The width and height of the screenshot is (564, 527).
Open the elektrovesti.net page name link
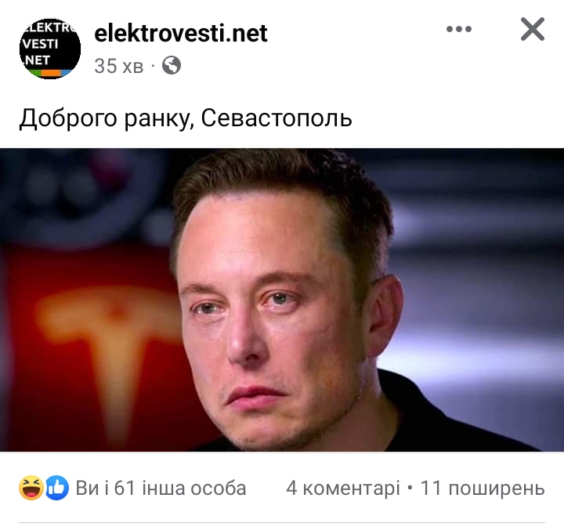(181, 33)
